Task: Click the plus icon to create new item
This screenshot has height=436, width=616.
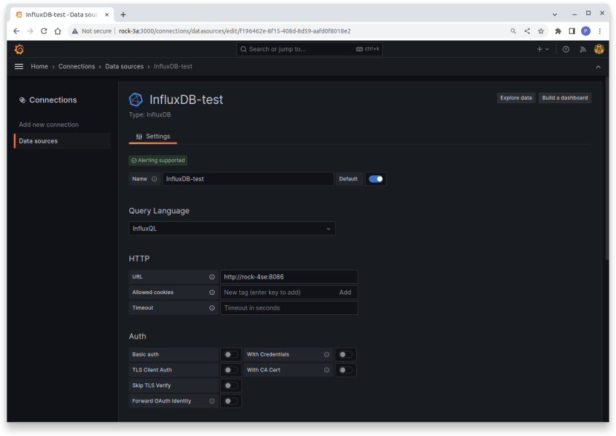Action: [541, 49]
